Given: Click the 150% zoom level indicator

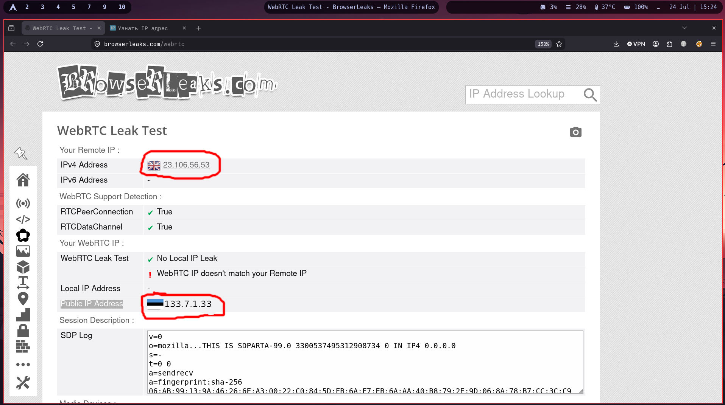Looking at the screenshot, I should 543,44.
